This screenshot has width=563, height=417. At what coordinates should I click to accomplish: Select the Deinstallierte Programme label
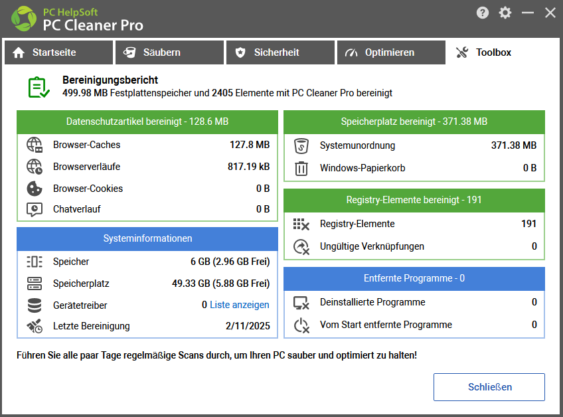click(372, 302)
